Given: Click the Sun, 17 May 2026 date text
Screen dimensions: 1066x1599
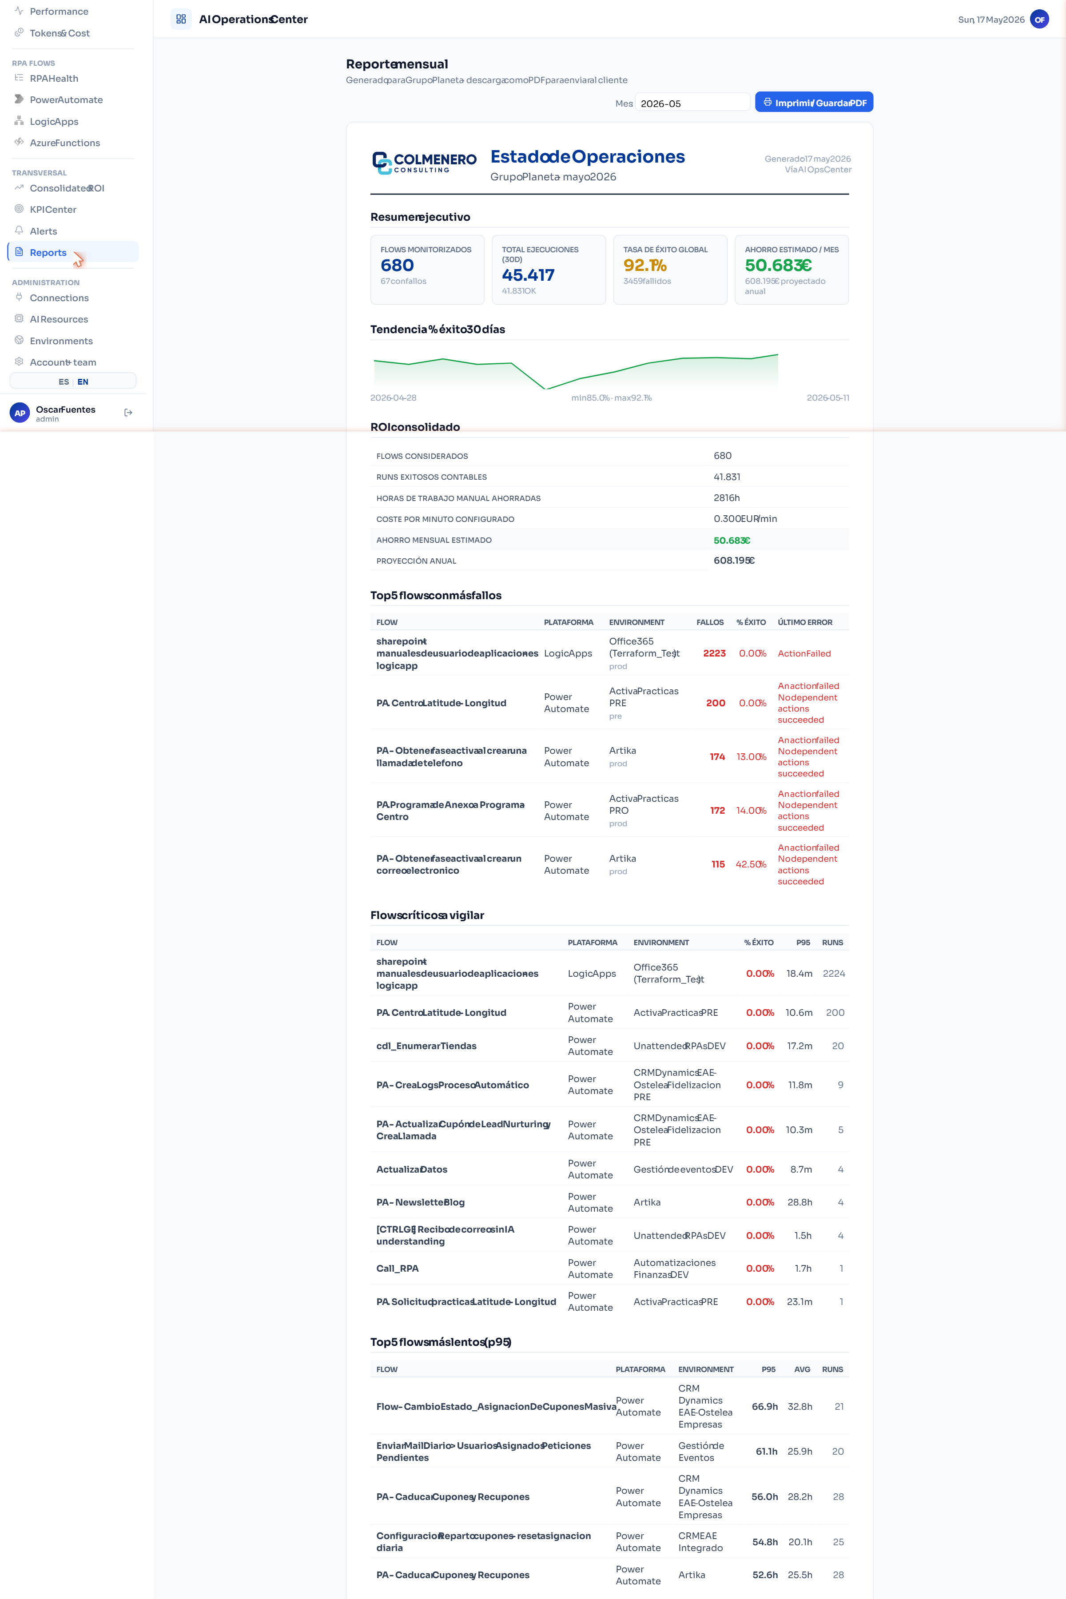Looking at the screenshot, I should (x=990, y=20).
